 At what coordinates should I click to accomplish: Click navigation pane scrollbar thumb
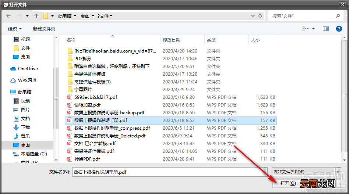coord(56,98)
